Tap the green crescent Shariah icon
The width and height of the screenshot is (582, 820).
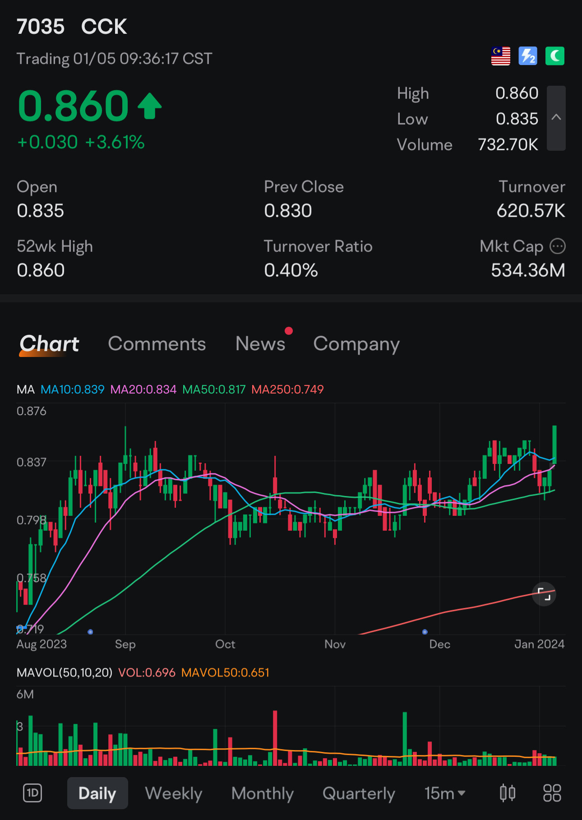554,56
